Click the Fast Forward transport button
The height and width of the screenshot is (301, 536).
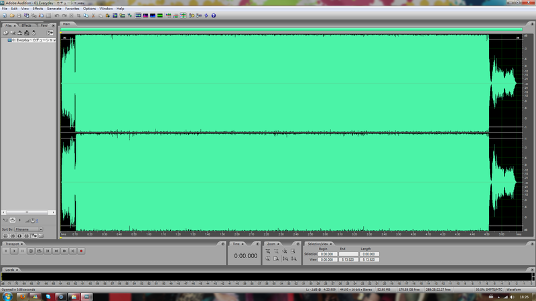click(64, 251)
